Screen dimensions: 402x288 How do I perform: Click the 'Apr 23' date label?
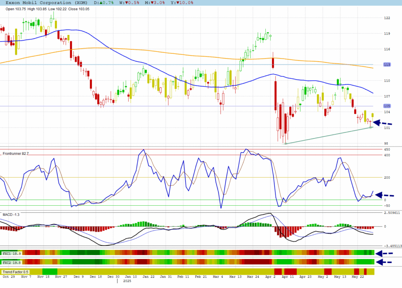tap(305, 277)
